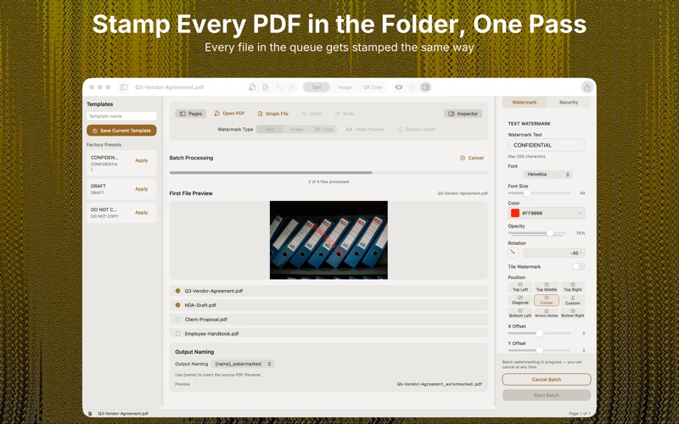Set position to Diagonal
This screenshot has width=679, height=424.
point(520,300)
